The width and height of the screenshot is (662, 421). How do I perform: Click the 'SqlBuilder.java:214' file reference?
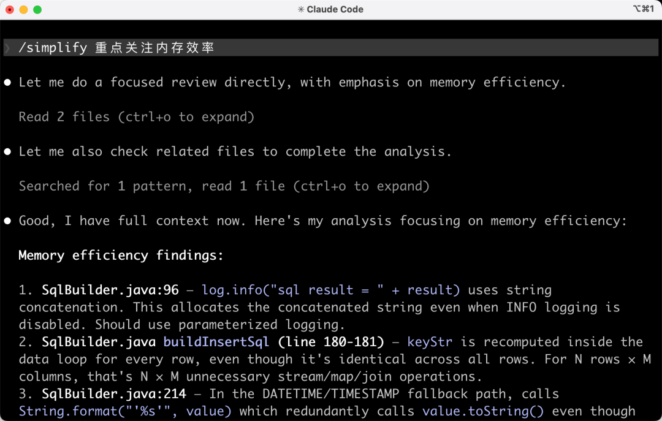[114, 394]
